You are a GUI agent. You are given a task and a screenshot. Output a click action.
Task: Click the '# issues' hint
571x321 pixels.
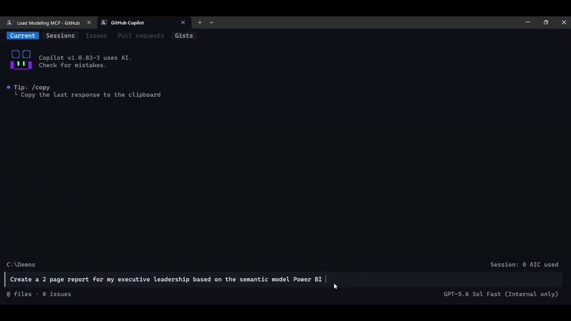click(x=56, y=294)
